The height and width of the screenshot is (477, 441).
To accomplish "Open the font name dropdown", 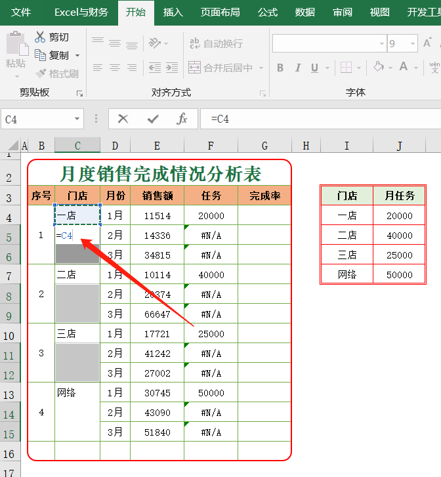I will pos(382,43).
